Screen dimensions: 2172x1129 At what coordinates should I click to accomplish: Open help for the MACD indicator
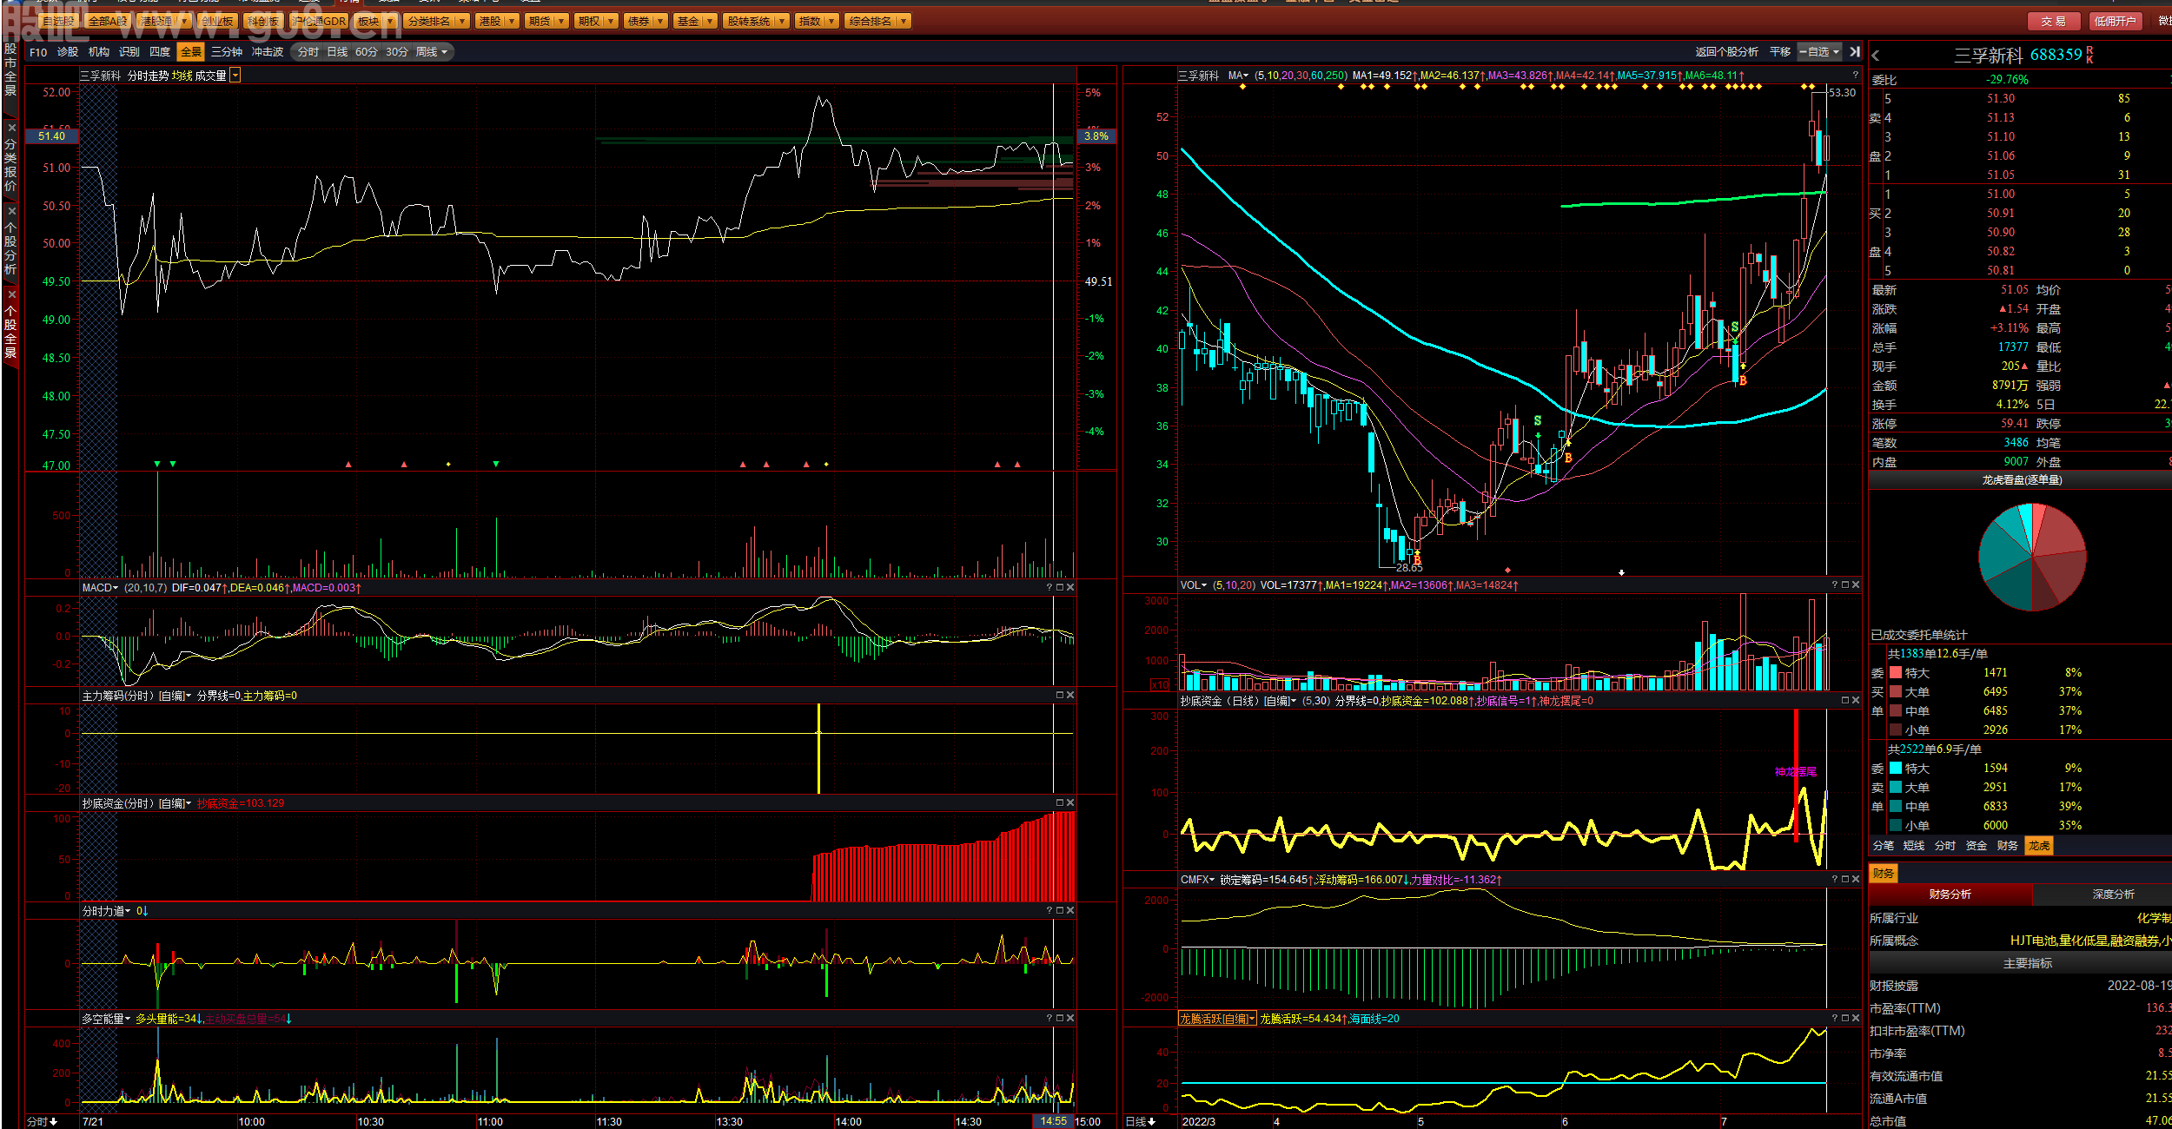click(x=1050, y=587)
